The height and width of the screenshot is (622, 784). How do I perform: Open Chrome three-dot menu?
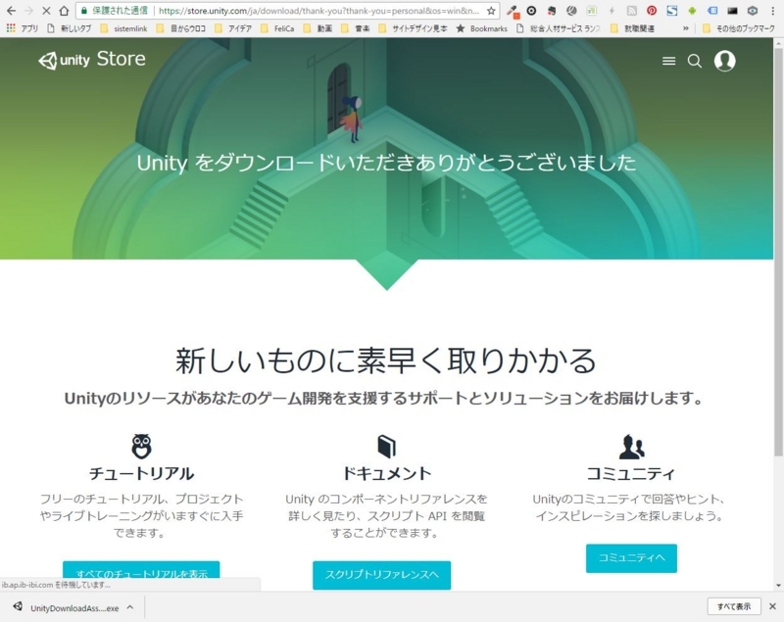tap(772, 11)
